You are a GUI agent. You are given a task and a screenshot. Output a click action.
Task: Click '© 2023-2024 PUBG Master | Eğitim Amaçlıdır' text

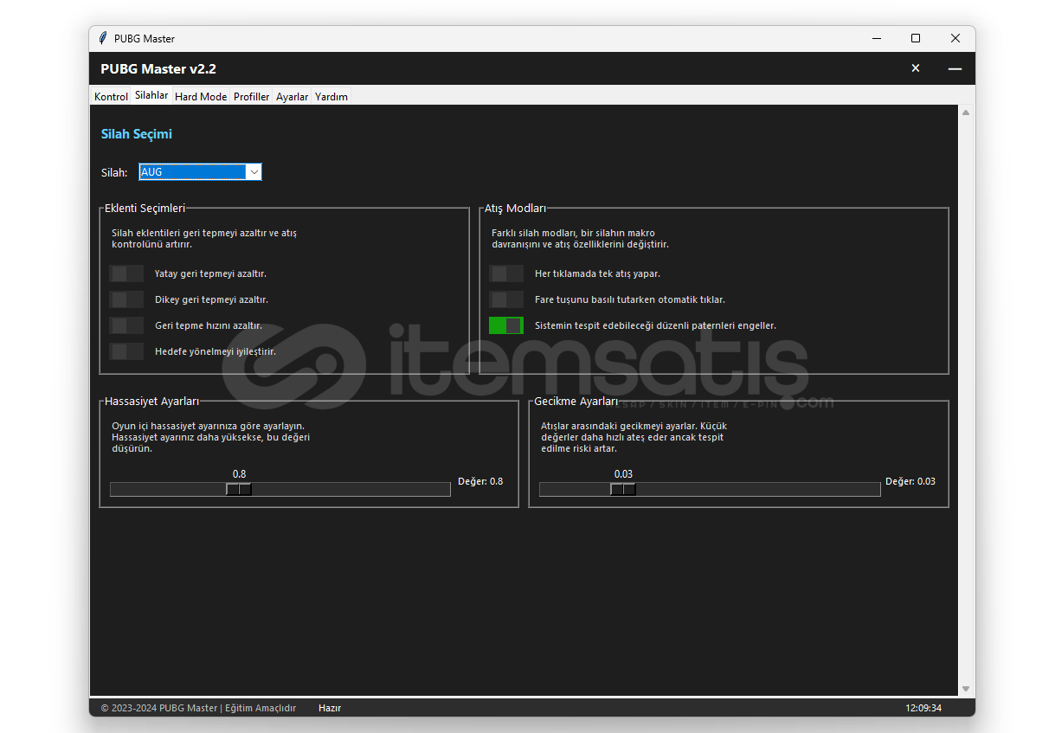(x=198, y=708)
